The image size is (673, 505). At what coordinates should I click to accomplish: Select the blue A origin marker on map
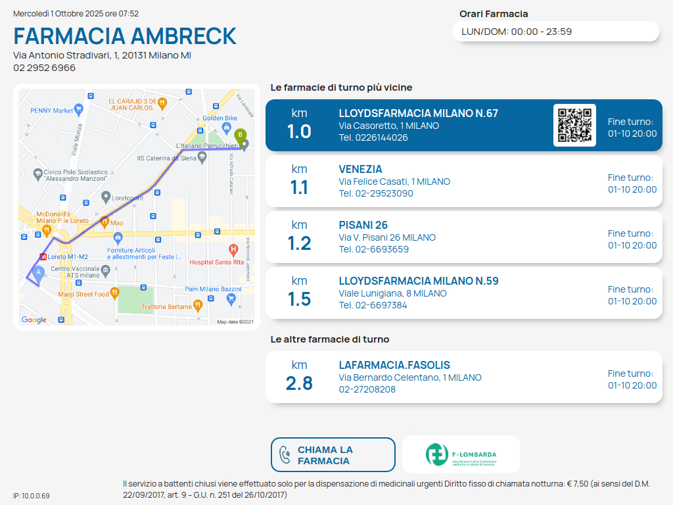pos(38,273)
